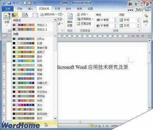Switch to Full Screen Reading view
The image size is (153, 130).
(96, 126)
